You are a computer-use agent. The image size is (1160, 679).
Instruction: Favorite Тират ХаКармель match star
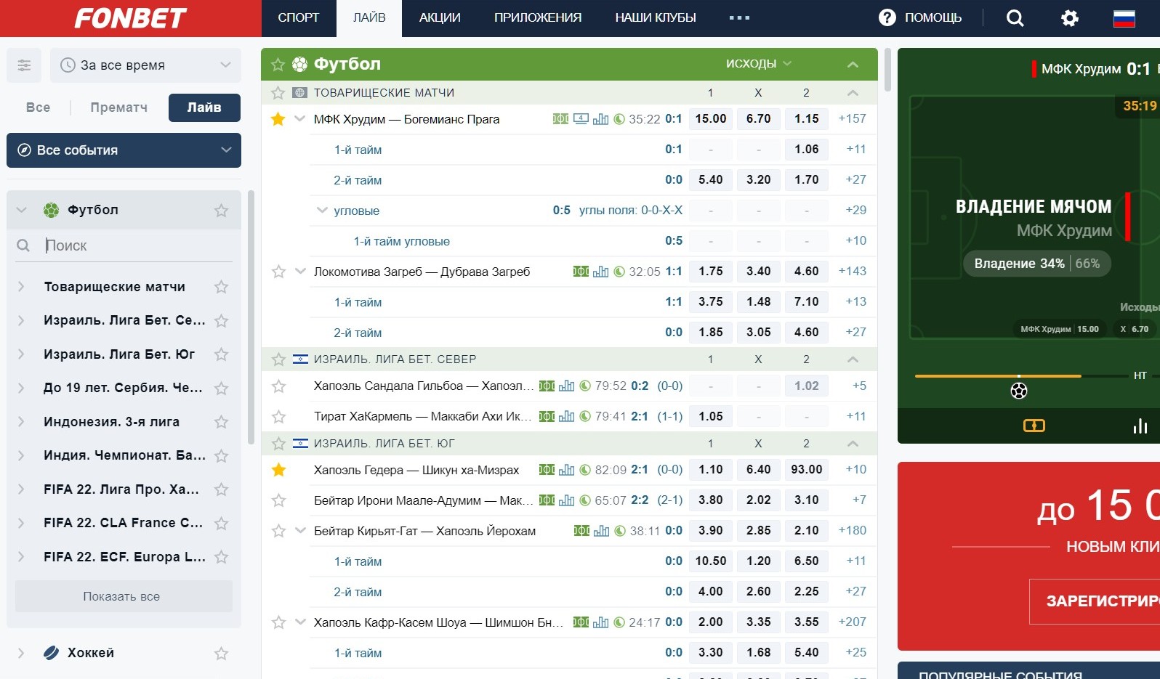(x=278, y=417)
